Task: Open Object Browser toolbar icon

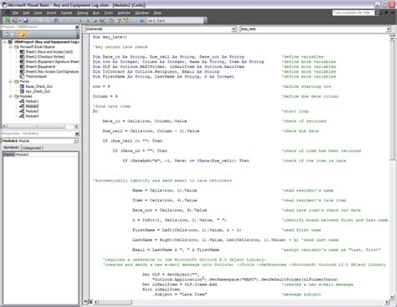Action: pyautogui.click(x=126, y=21)
